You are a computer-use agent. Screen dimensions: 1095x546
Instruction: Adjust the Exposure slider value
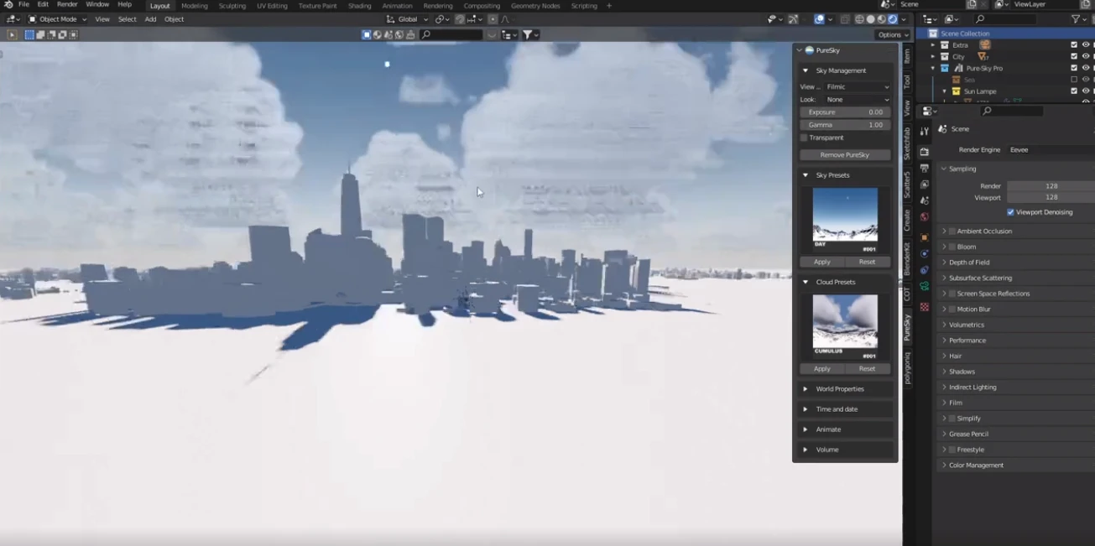click(x=845, y=112)
